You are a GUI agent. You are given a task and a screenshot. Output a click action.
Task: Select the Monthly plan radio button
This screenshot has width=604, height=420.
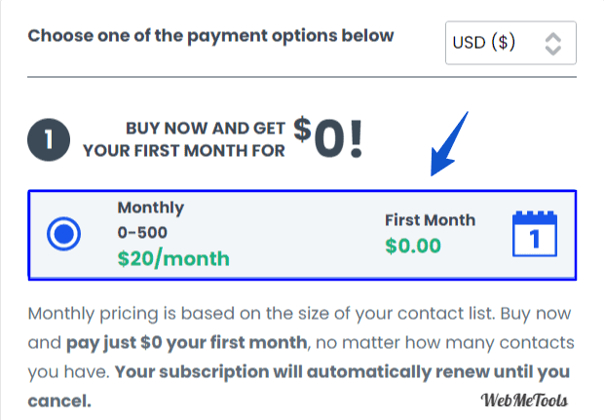pyautogui.click(x=63, y=234)
